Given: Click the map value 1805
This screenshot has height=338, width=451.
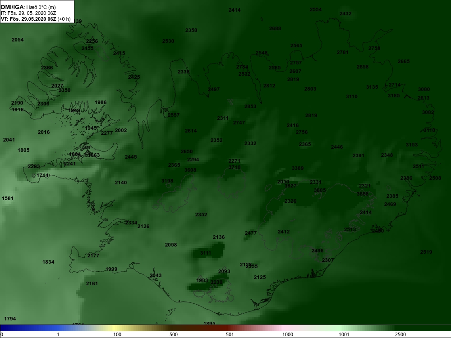Looking at the screenshot, I should [x=23, y=150].
